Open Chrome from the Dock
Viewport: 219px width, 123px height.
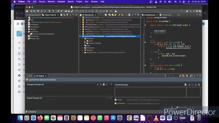tap(129, 118)
